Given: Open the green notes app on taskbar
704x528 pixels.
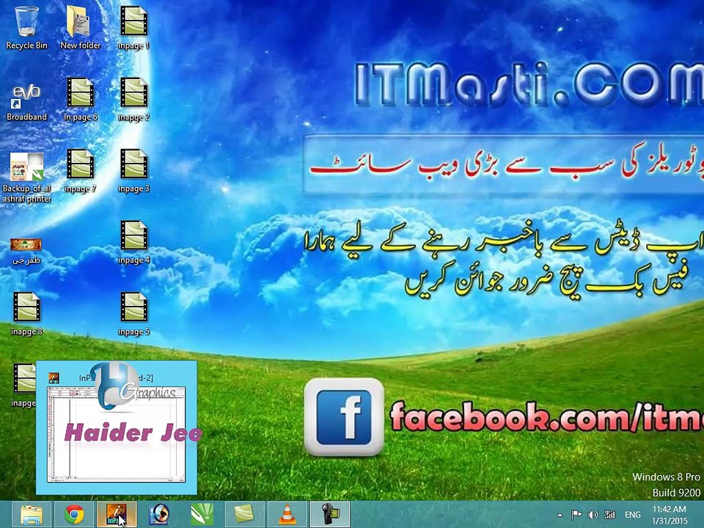Looking at the screenshot, I should (x=245, y=515).
